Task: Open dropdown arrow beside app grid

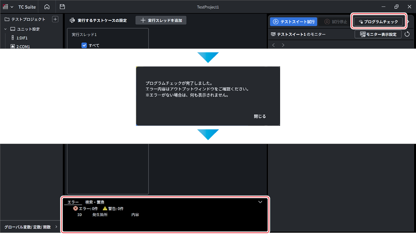Action: click(x=12, y=7)
